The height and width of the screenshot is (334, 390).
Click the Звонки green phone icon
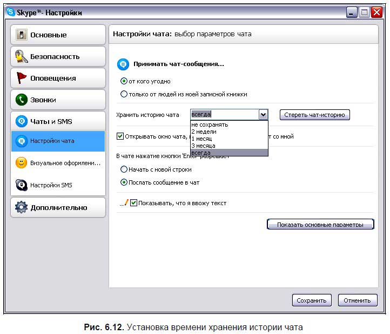(21, 100)
